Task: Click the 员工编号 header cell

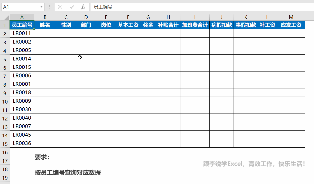Action: [x=22, y=25]
